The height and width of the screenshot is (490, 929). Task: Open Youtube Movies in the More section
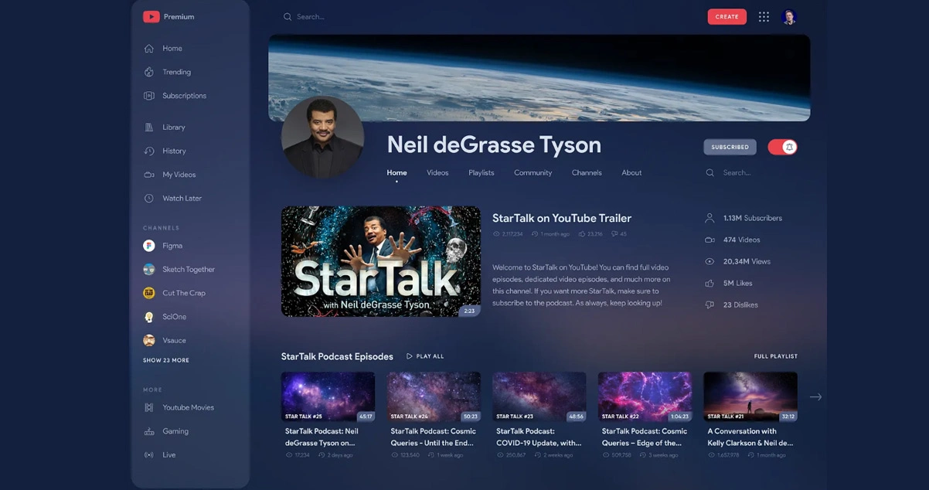pos(188,407)
